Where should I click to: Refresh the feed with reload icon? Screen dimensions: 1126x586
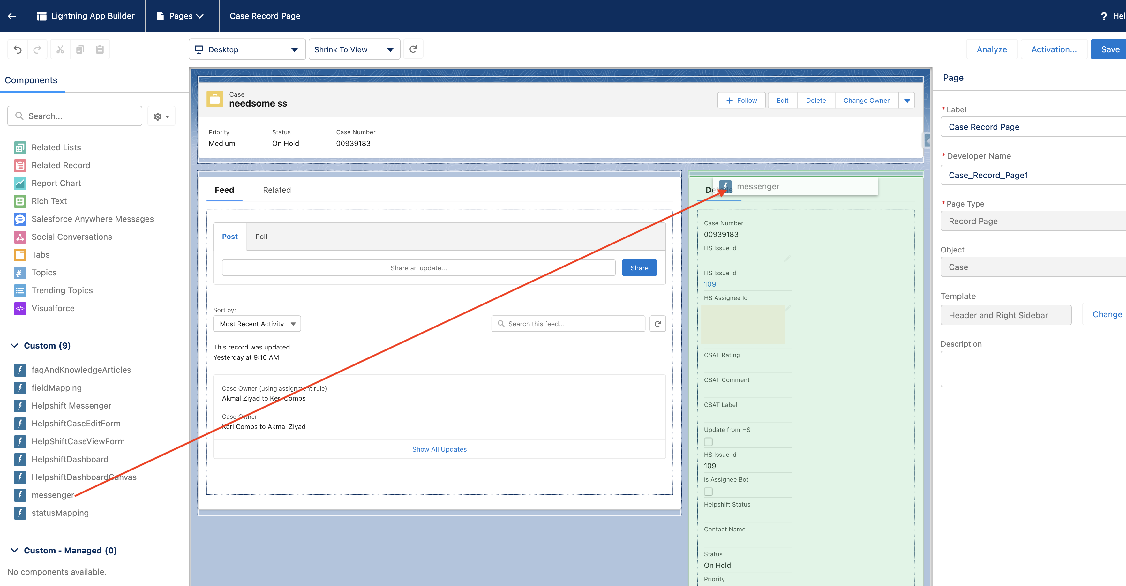pos(657,324)
